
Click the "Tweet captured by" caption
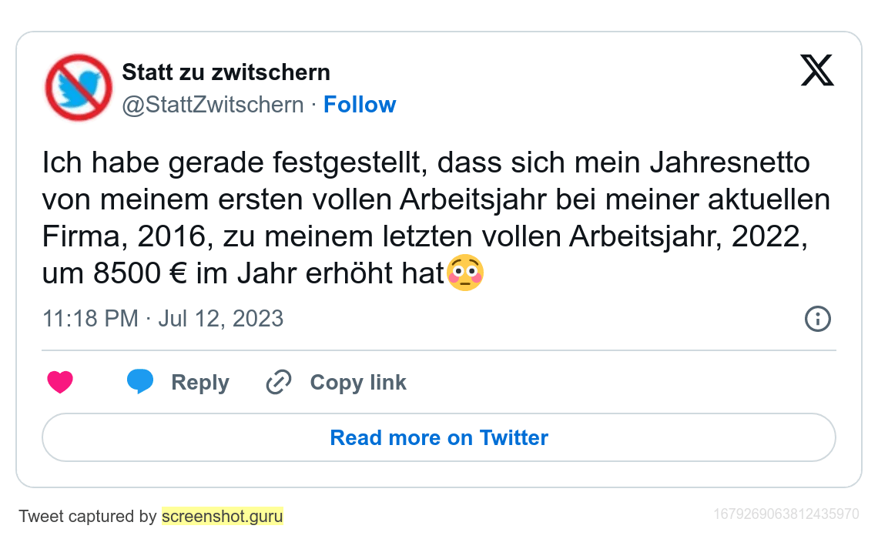click(87, 516)
